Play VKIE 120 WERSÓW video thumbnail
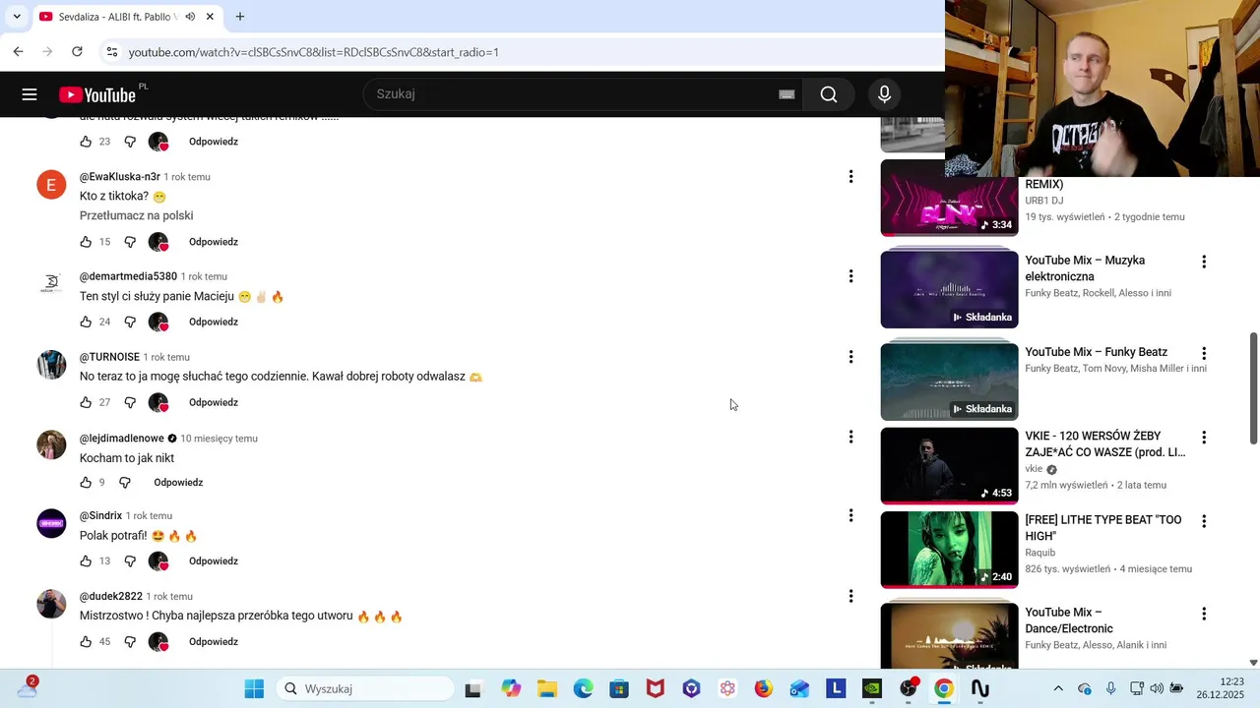Image resolution: width=1260 pixels, height=708 pixels. coord(949,465)
